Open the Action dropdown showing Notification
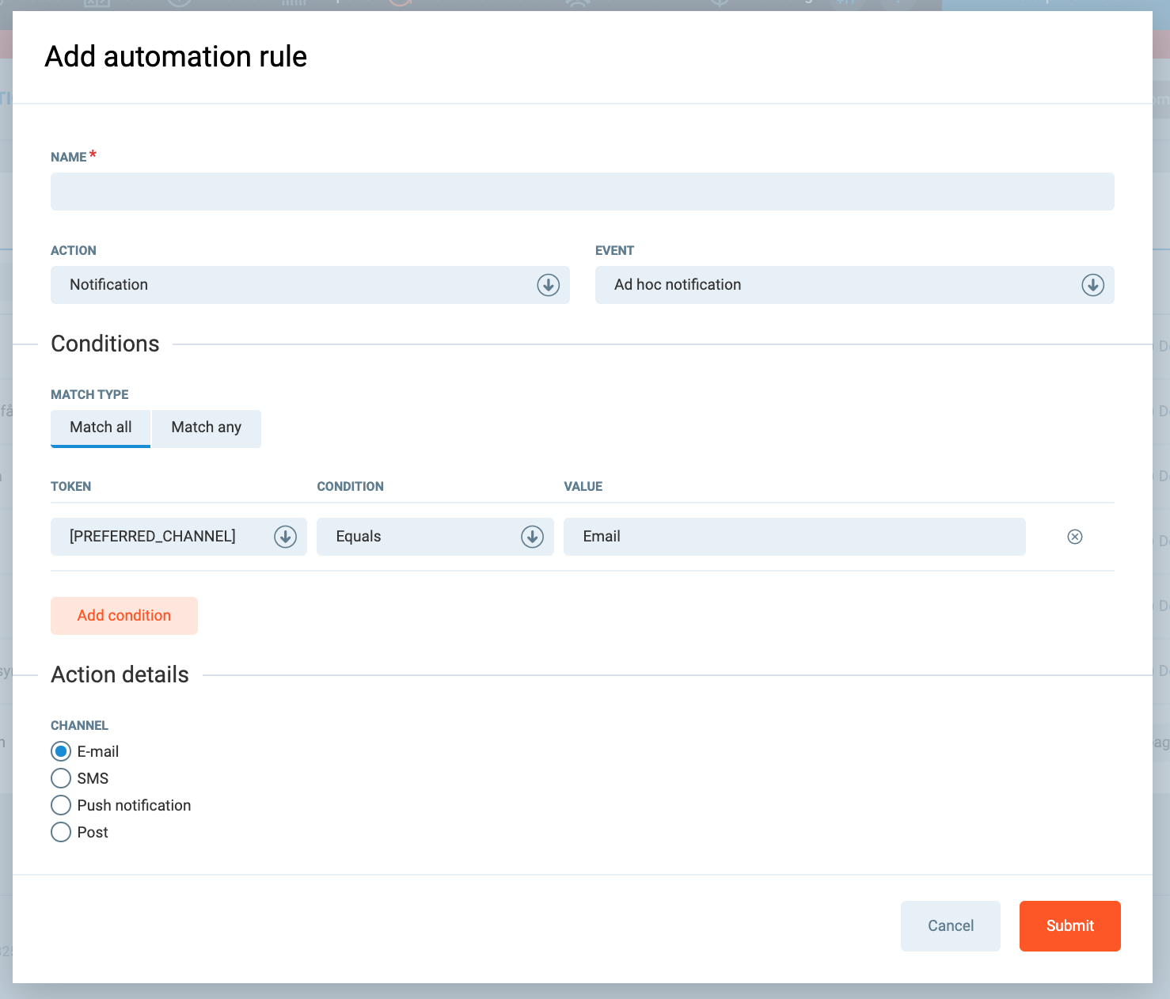 click(293, 285)
